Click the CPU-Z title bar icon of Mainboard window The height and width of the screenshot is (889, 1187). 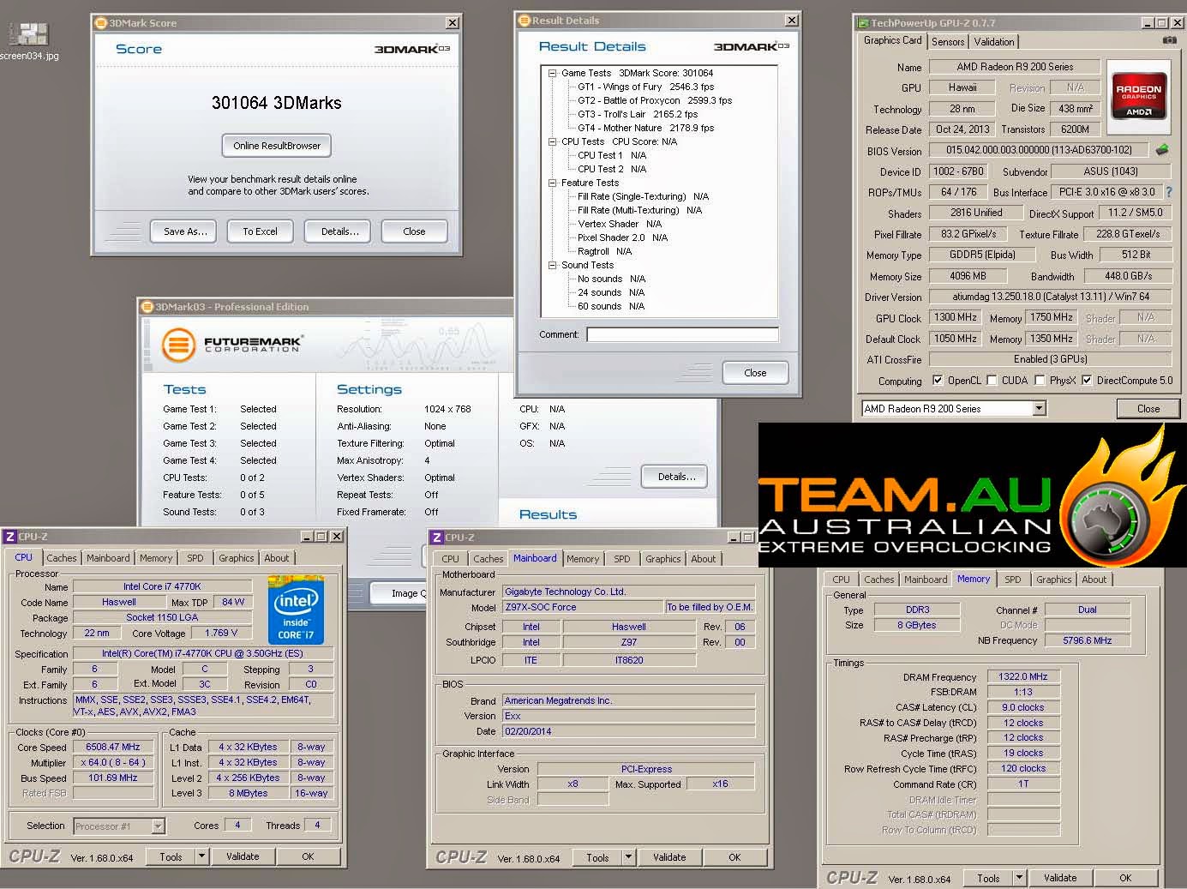point(437,538)
